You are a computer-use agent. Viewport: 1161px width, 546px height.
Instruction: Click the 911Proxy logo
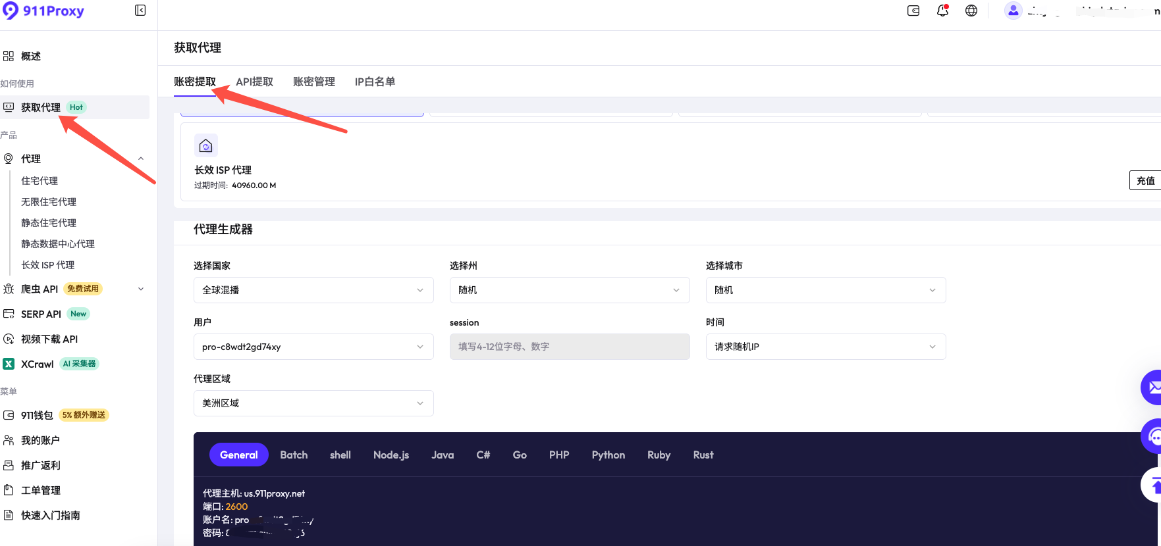click(43, 11)
